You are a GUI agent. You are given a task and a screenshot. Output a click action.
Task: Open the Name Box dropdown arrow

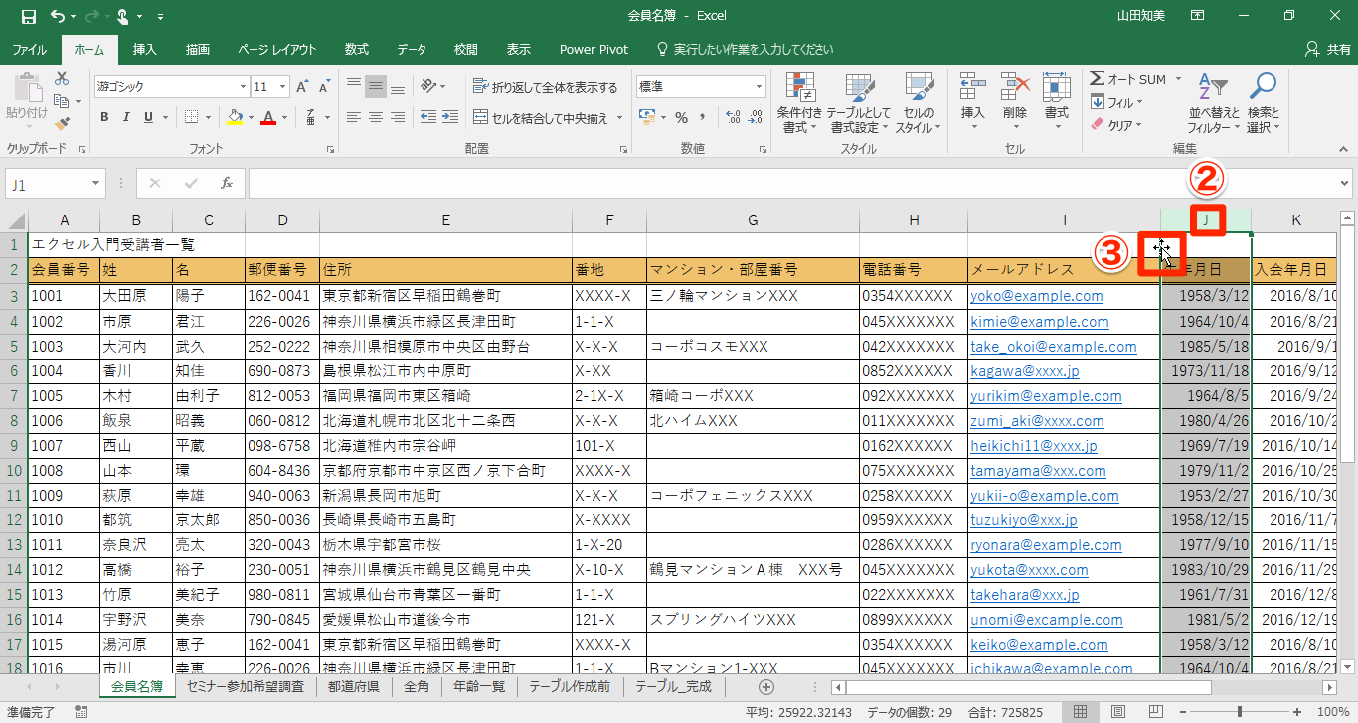click(95, 184)
